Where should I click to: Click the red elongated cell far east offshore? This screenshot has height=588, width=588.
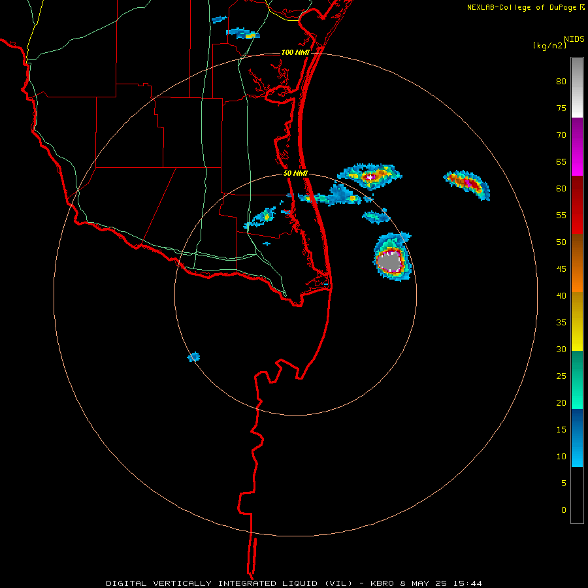point(467,184)
